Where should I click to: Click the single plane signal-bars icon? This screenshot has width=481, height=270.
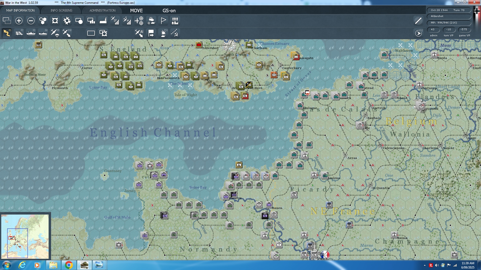click(x=115, y=20)
